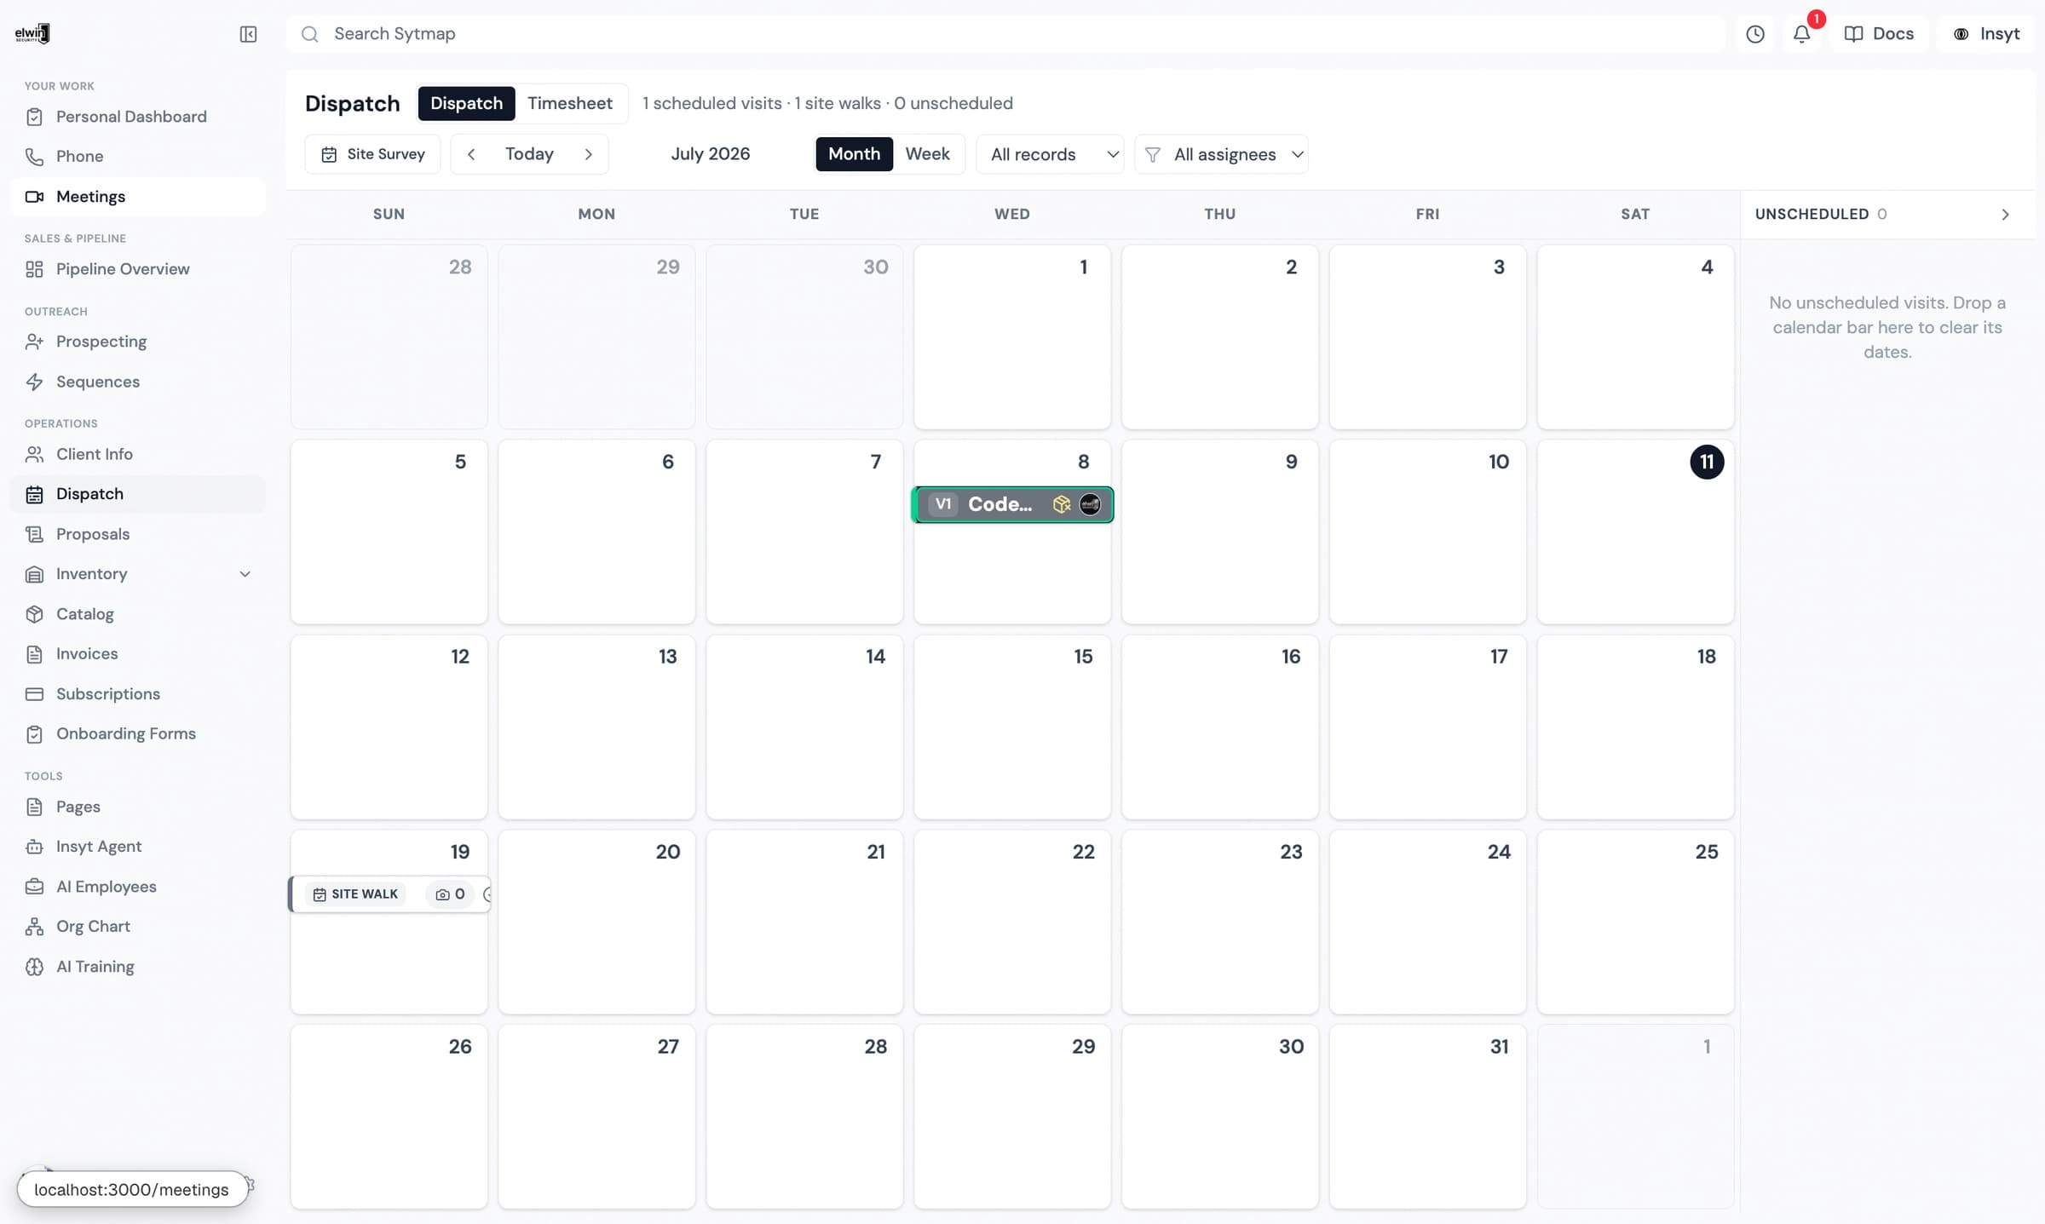Image resolution: width=2045 pixels, height=1224 pixels.
Task: Click assignee avatar on Code visit
Action: [1090, 504]
